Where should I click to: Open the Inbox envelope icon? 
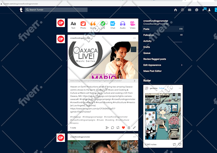pyautogui.click(x=190, y=10)
